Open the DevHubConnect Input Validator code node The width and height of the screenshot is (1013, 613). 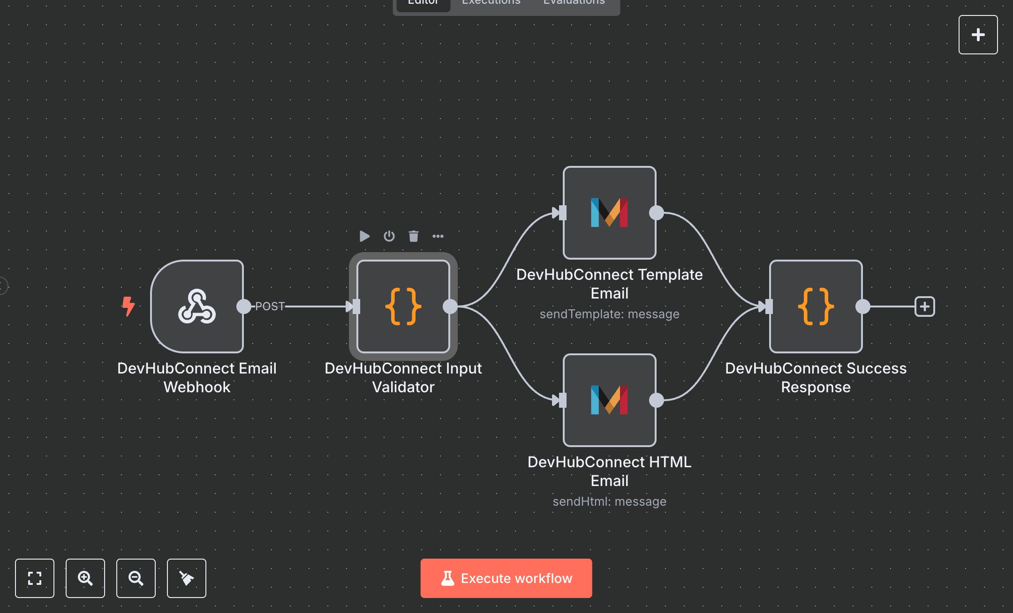click(x=403, y=307)
